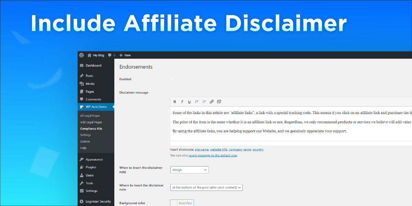Click the Loginizer Security gear icon
The height and width of the screenshot is (206, 412).
[82, 202]
